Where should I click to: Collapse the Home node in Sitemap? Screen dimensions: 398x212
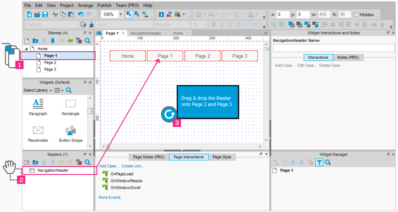[x=26, y=49]
